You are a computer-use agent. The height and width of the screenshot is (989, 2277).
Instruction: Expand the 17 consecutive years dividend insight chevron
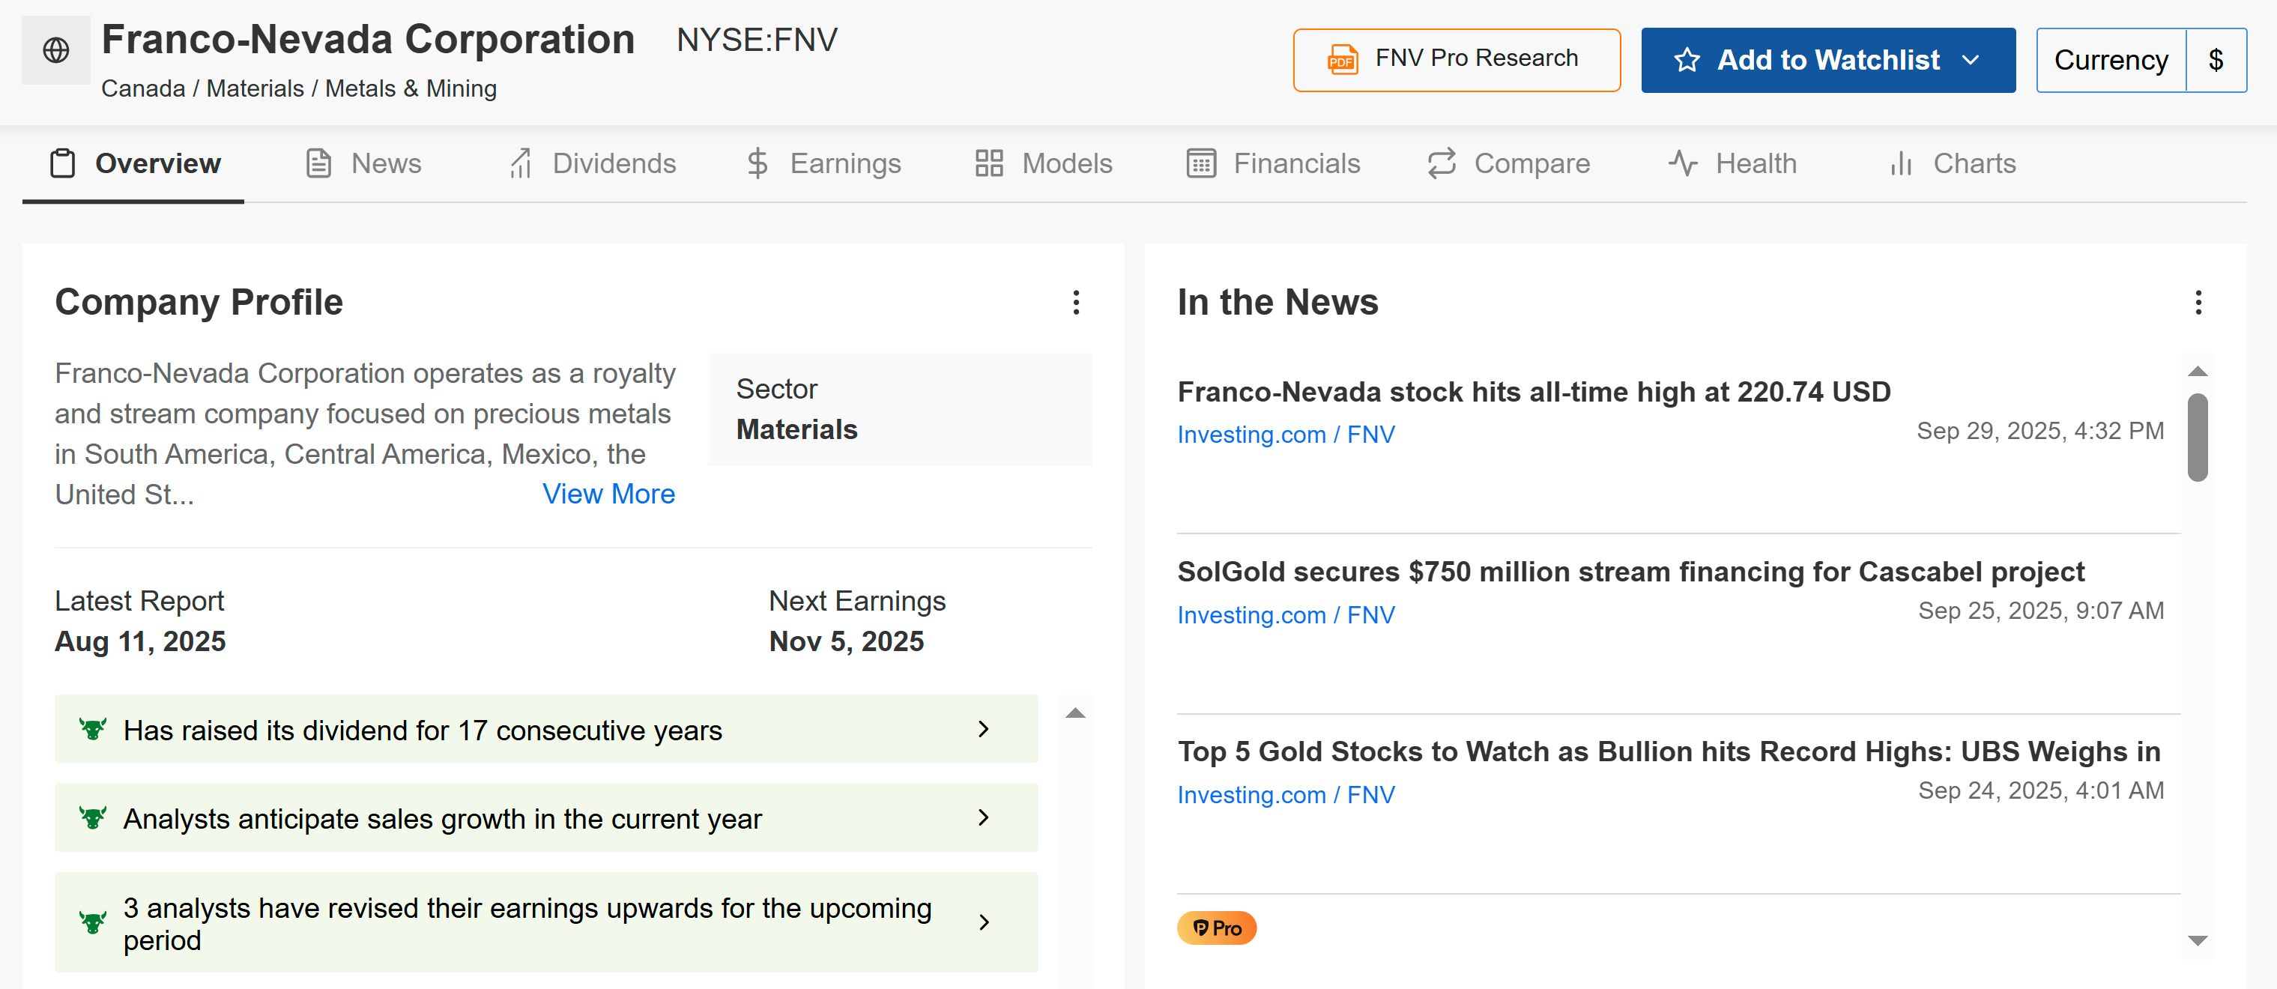click(x=983, y=729)
